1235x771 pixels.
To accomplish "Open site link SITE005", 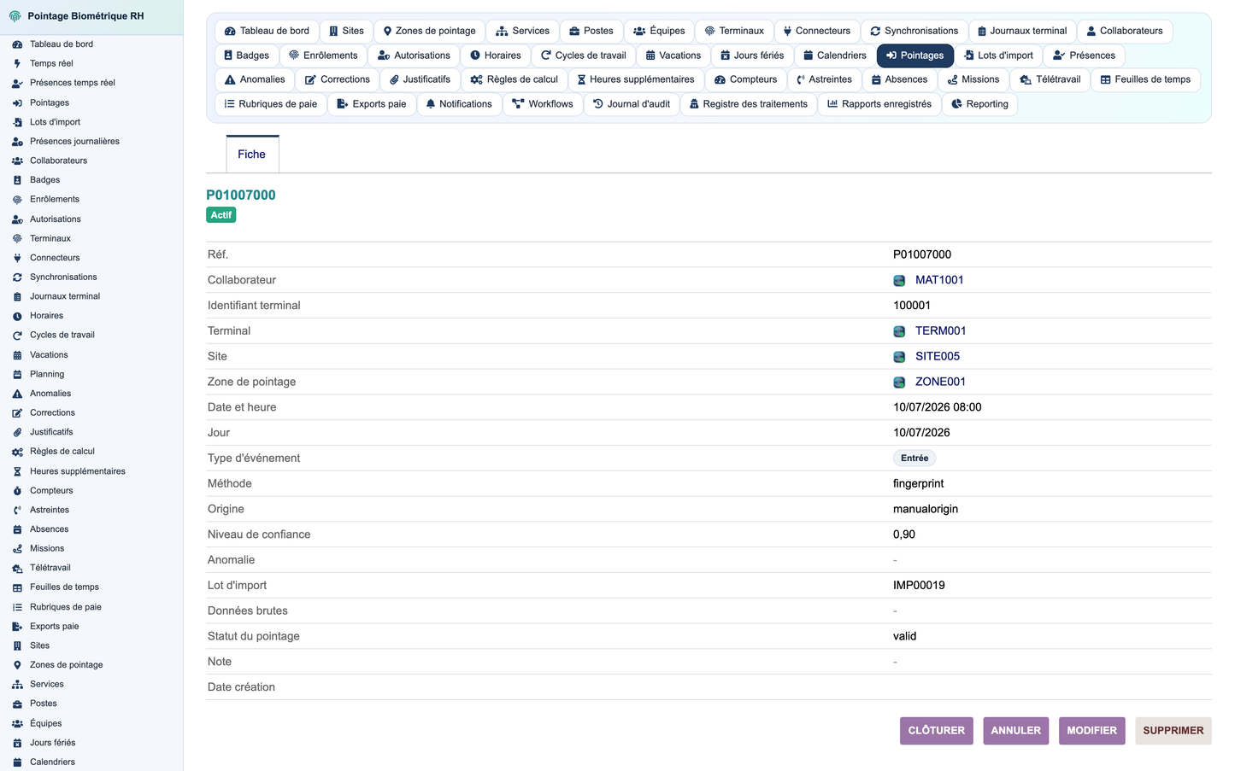I will point(938,357).
